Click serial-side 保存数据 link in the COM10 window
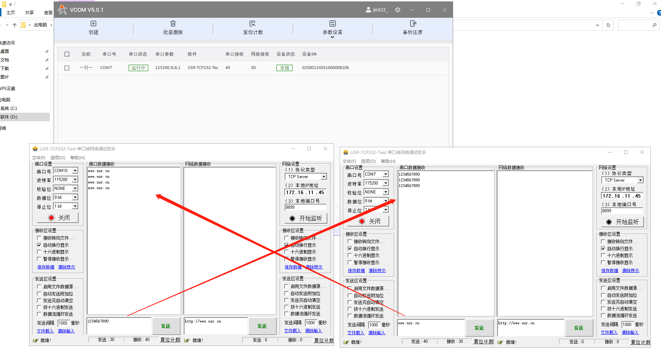 pyautogui.click(x=46, y=267)
